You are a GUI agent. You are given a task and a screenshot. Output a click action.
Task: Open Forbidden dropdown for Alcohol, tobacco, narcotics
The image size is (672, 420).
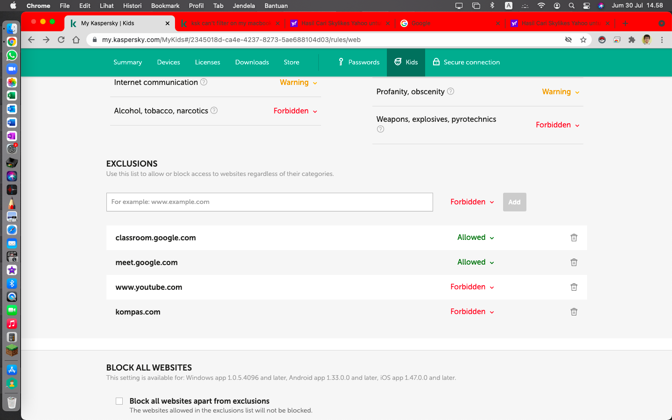295,111
